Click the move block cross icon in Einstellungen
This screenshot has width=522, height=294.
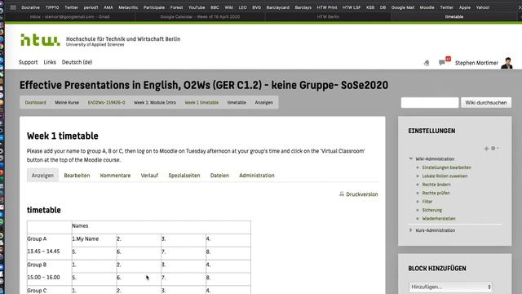(486, 149)
